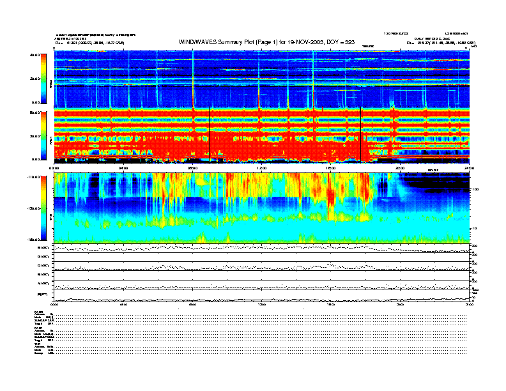
Task: Click the 60.00 label on RAD1 scale
Action: 35,112
